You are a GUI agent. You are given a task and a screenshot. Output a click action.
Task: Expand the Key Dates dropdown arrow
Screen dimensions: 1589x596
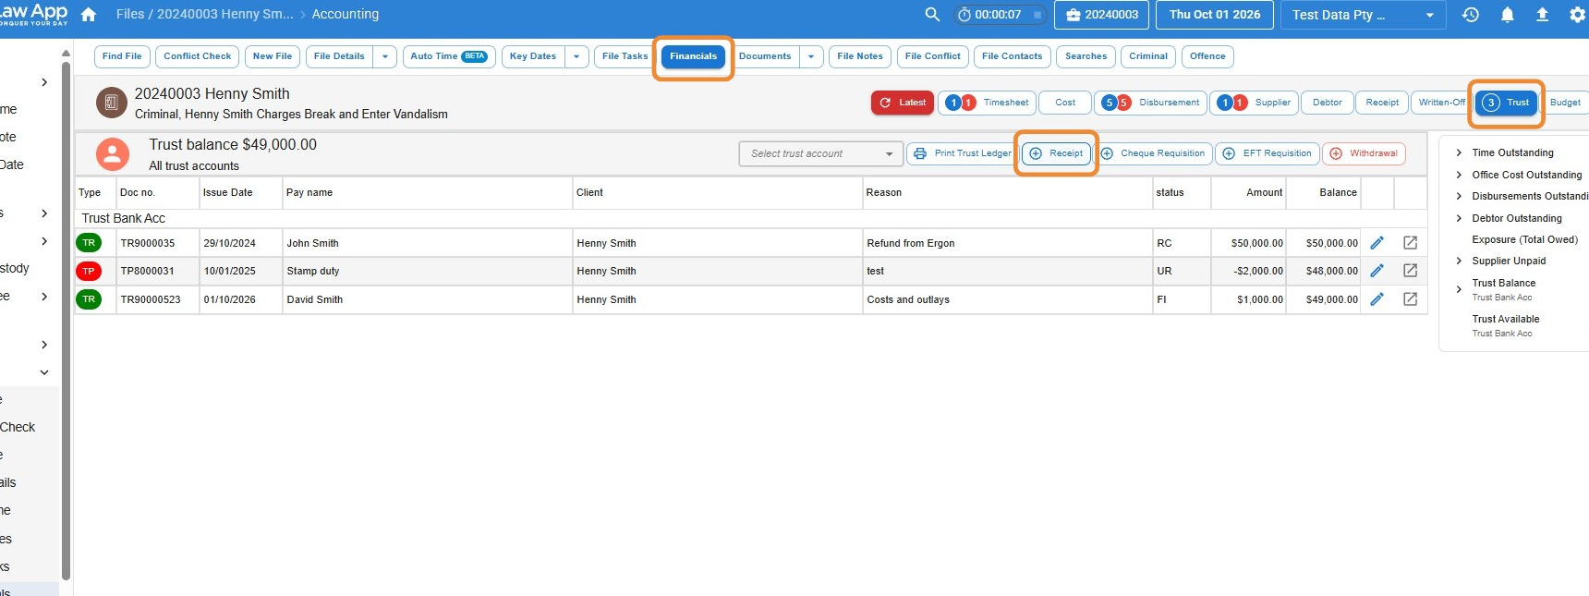tap(576, 56)
